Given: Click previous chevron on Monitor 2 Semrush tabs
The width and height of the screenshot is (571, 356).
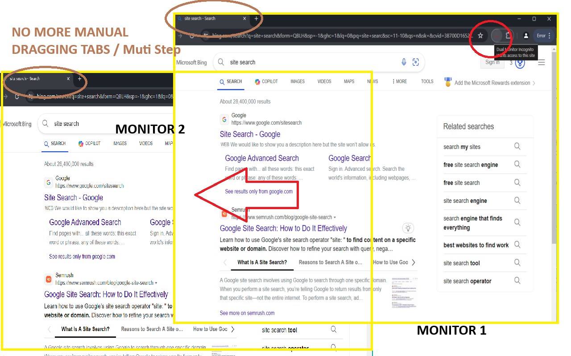Looking at the screenshot, I should point(49,330).
